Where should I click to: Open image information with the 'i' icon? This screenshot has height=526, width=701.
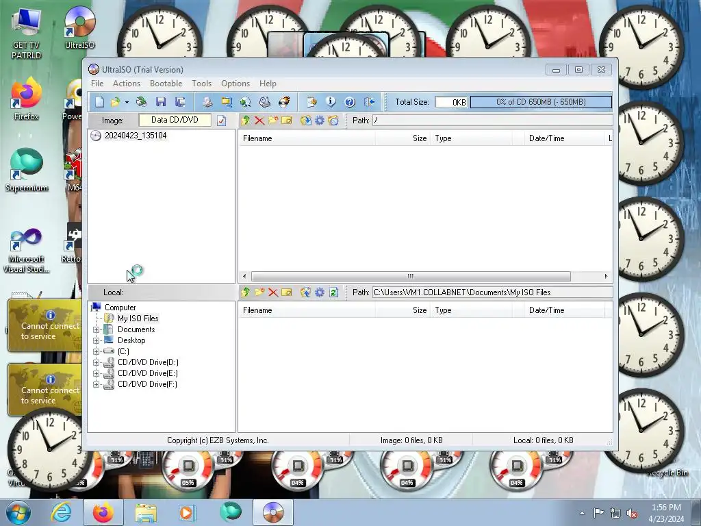(331, 102)
